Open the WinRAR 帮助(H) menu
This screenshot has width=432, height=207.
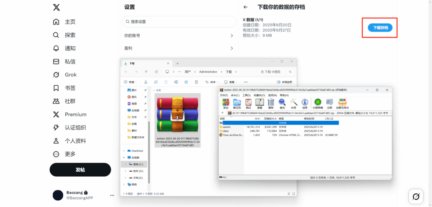coord(284,95)
